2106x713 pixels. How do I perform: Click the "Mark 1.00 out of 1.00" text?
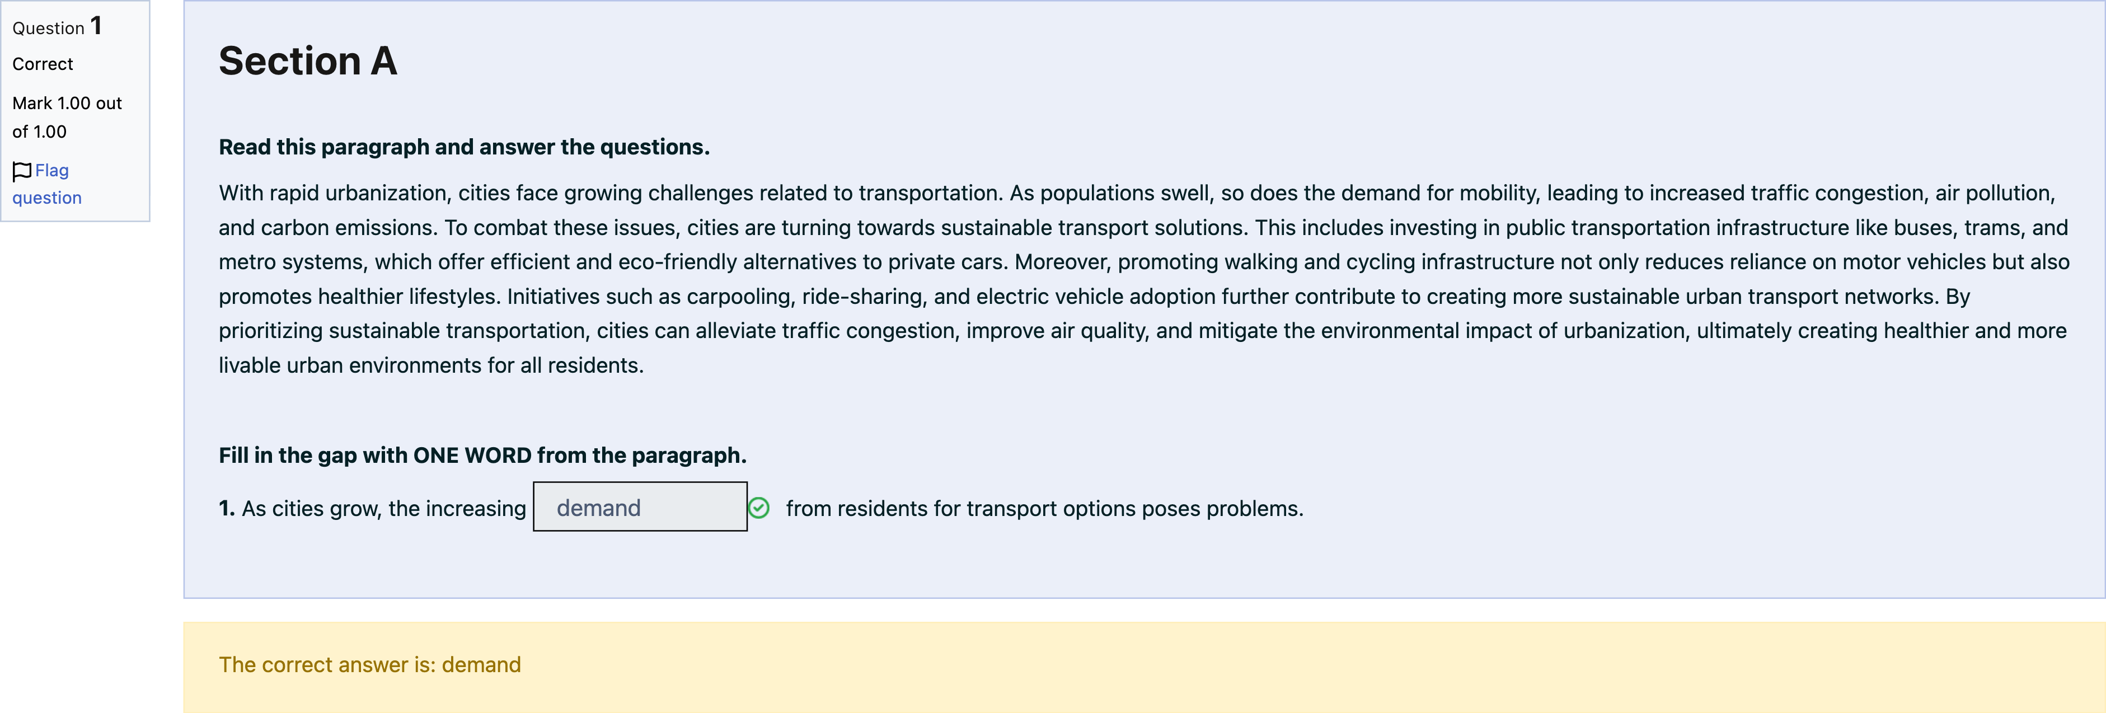pyautogui.click(x=66, y=117)
